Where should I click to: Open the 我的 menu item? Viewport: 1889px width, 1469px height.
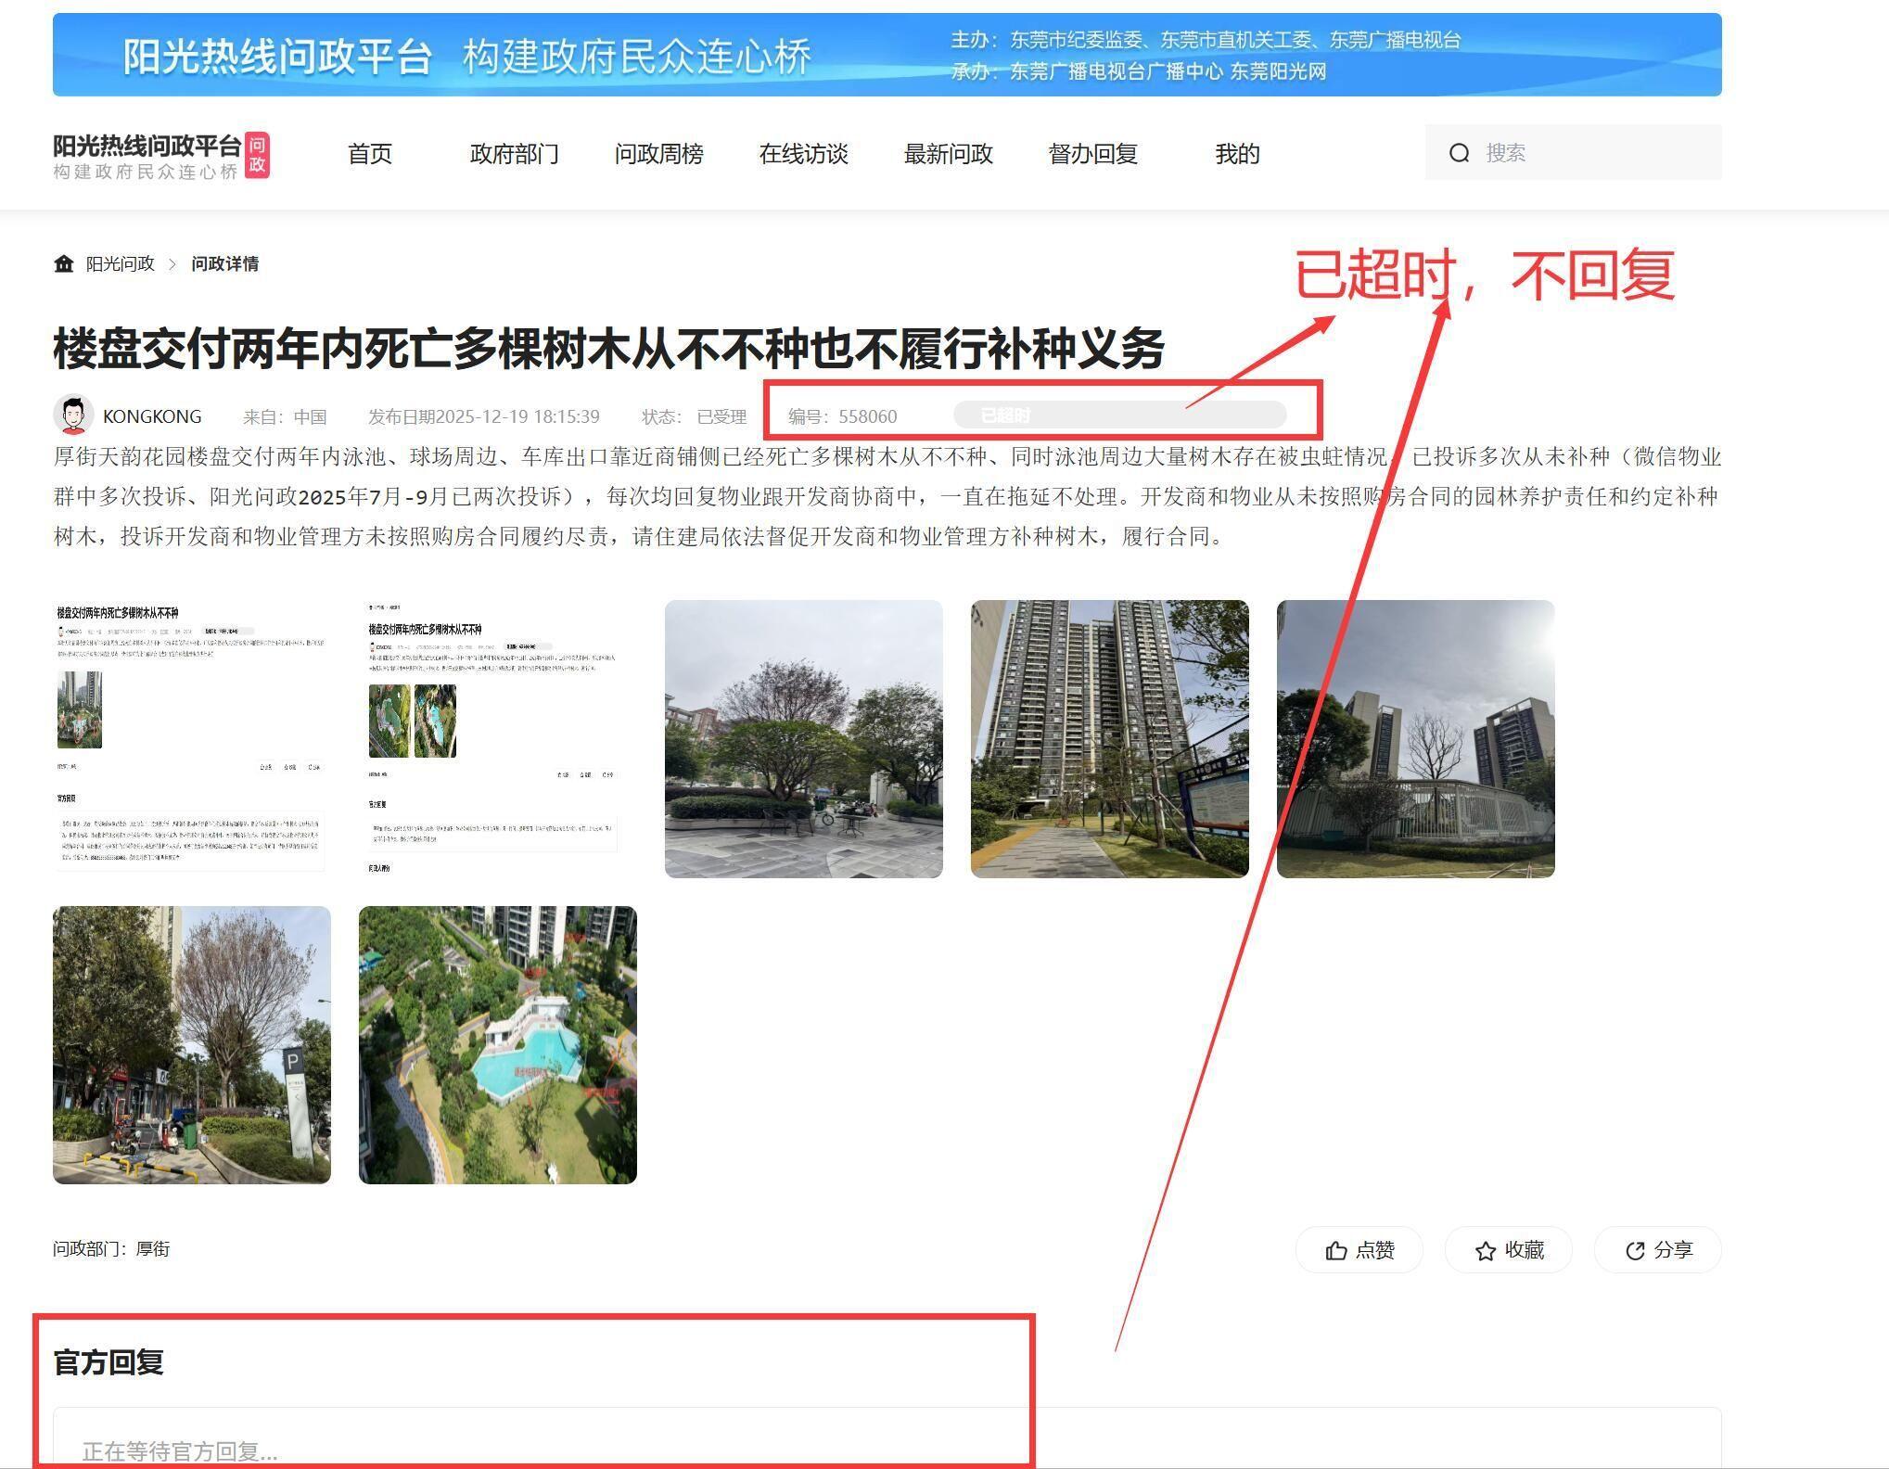tap(1237, 154)
